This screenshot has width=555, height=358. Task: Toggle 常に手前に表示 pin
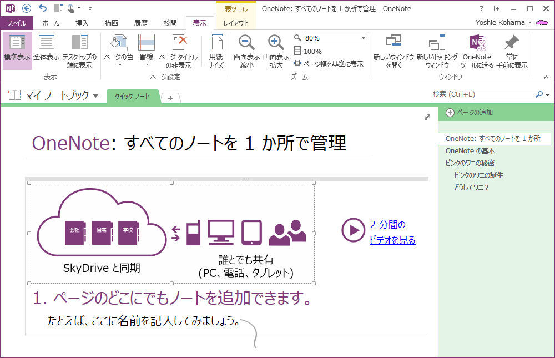click(512, 51)
